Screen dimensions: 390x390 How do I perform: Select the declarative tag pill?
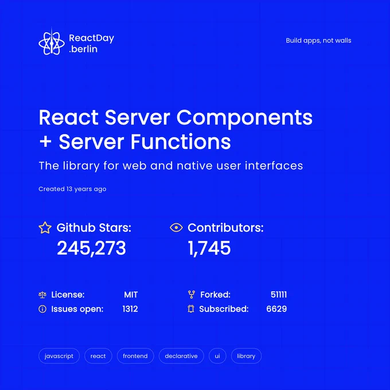click(181, 356)
